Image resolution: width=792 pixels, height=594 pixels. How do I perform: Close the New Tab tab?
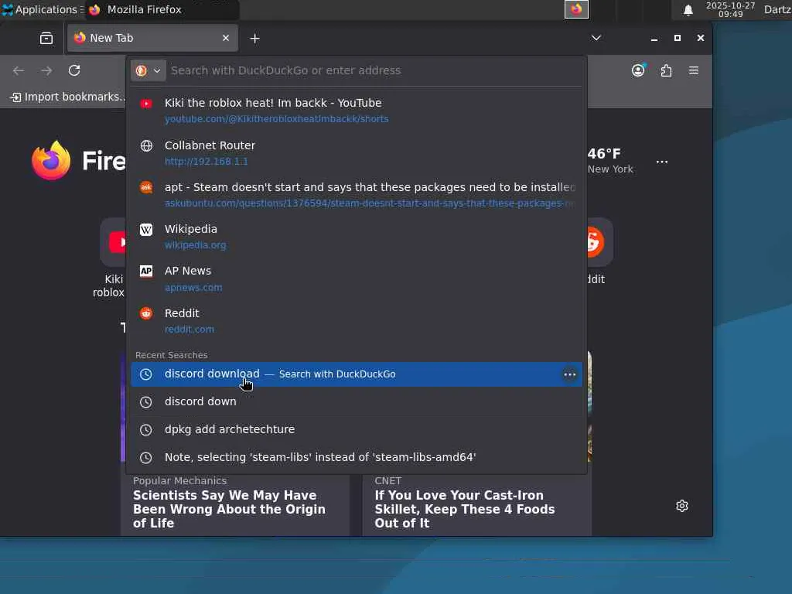coord(226,38)
